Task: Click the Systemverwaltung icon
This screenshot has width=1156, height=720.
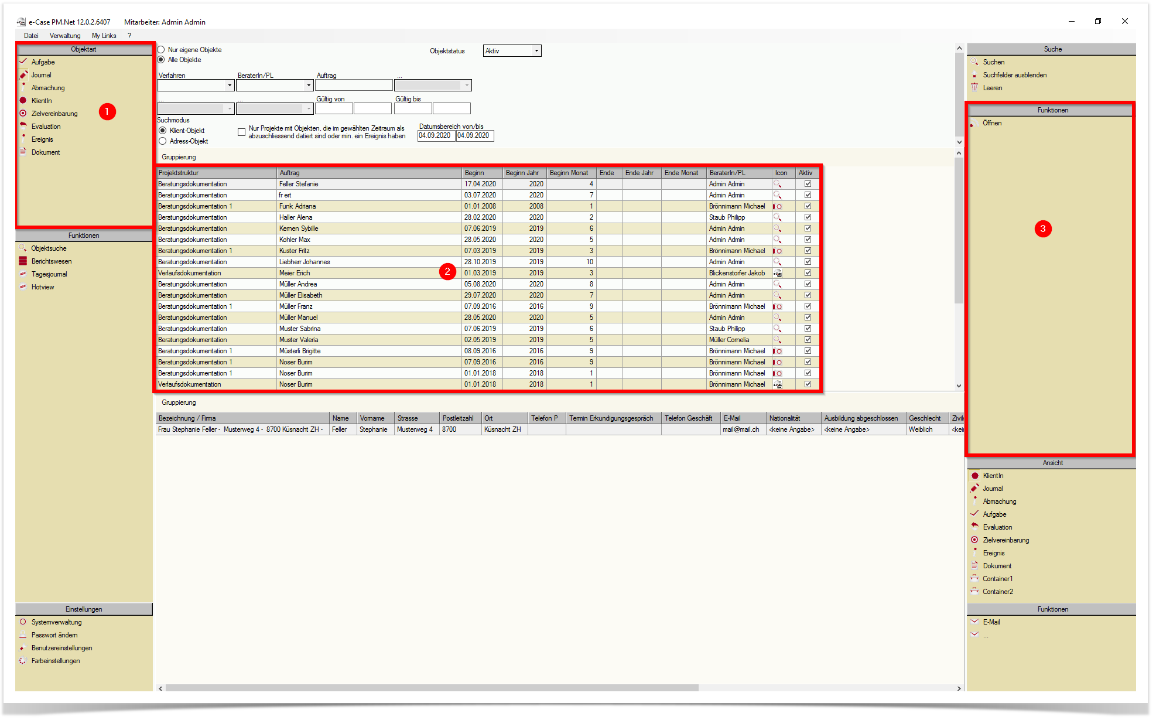Action: [x=23, y=622]
